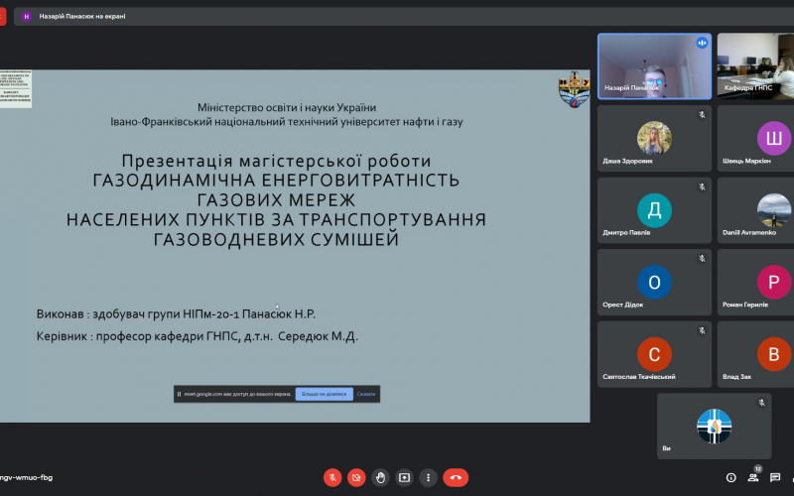Click speaking indicator on Назарій Панасюк tile
The width and height of the screenshot is (794, 496).
click(x=702, y=43)
